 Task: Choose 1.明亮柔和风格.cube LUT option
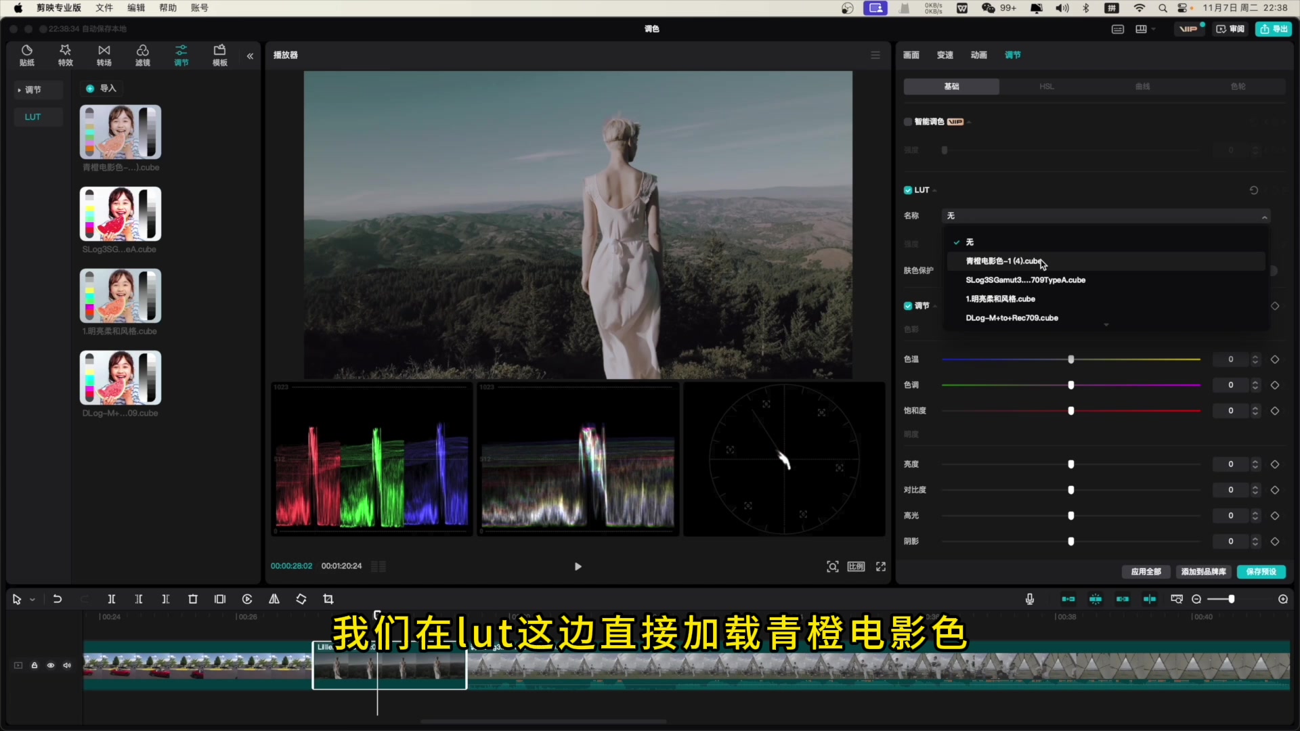pos(1105,299)
